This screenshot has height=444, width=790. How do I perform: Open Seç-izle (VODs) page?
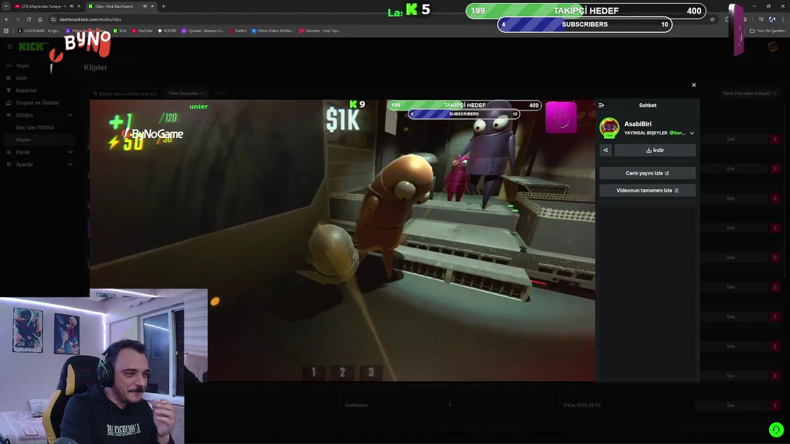tap(35, 128)
